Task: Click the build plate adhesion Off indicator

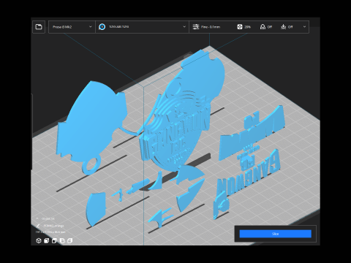Action: click(287, 27)
